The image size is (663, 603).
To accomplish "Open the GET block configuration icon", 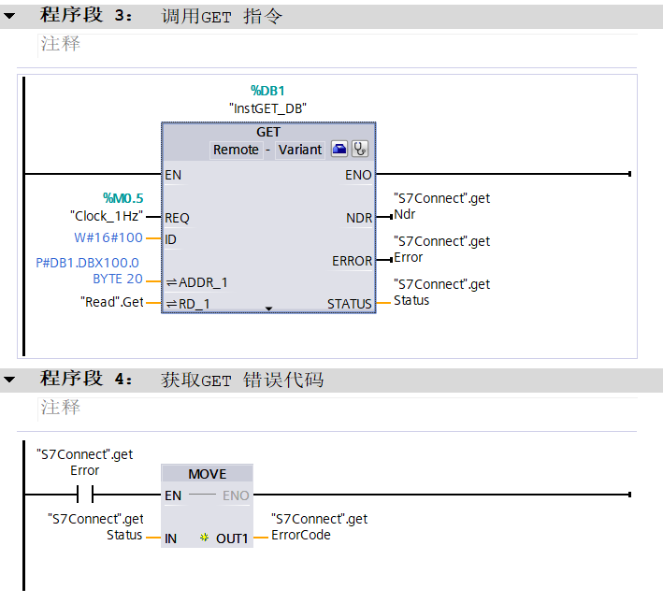I will click(339, 150).
